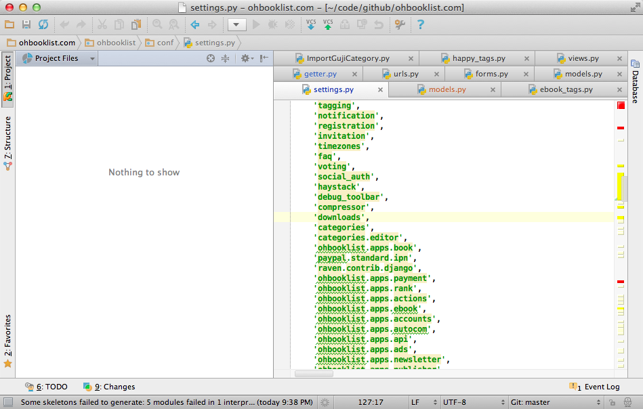Image resolution: width=643 pixels, height=409 pixels.
Task: Enter full screen with window arrows icon
Action: click(636, 7)
